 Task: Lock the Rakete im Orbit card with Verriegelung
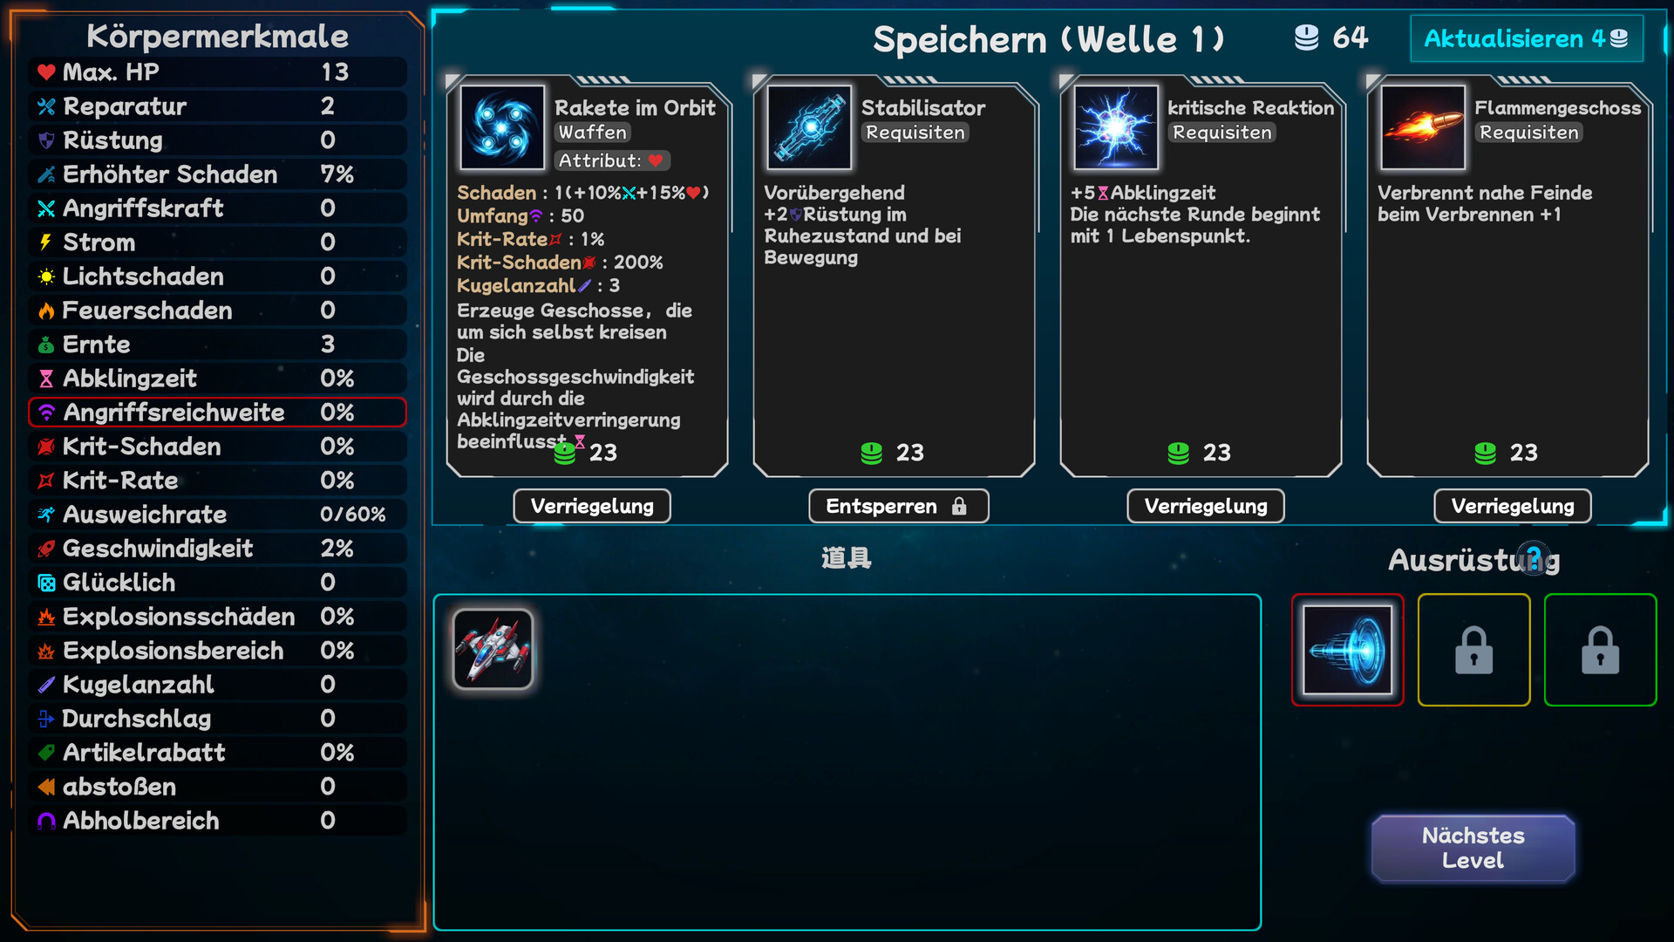click(592, 506)
